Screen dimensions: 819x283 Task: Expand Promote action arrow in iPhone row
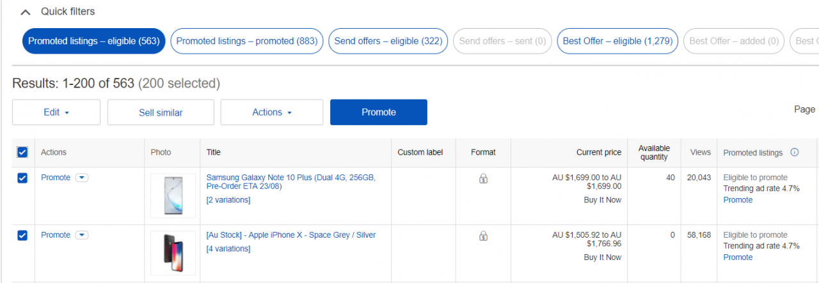[81, 235]
